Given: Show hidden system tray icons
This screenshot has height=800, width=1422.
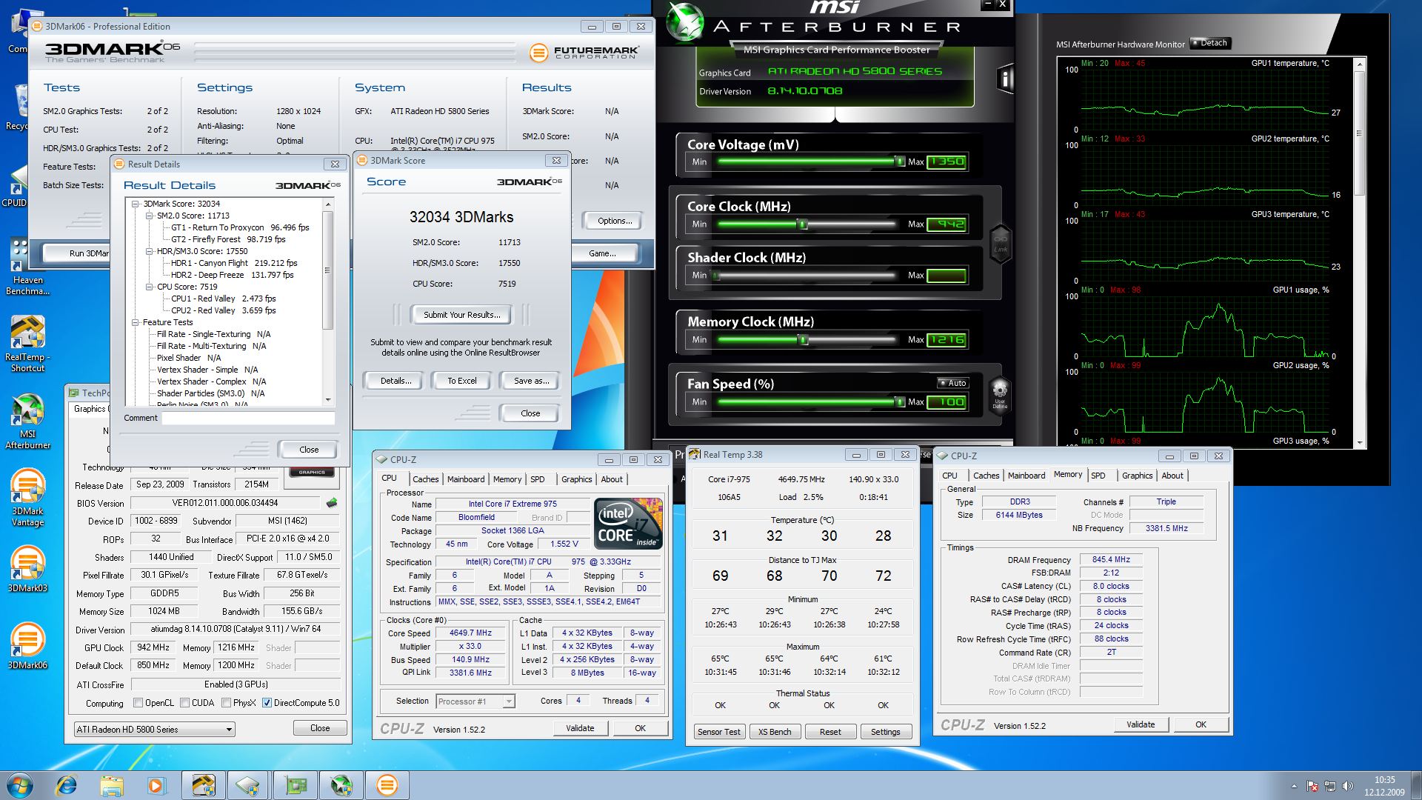Looking at the screenshot, I should pyautogui.click(x=1294, y=786).
